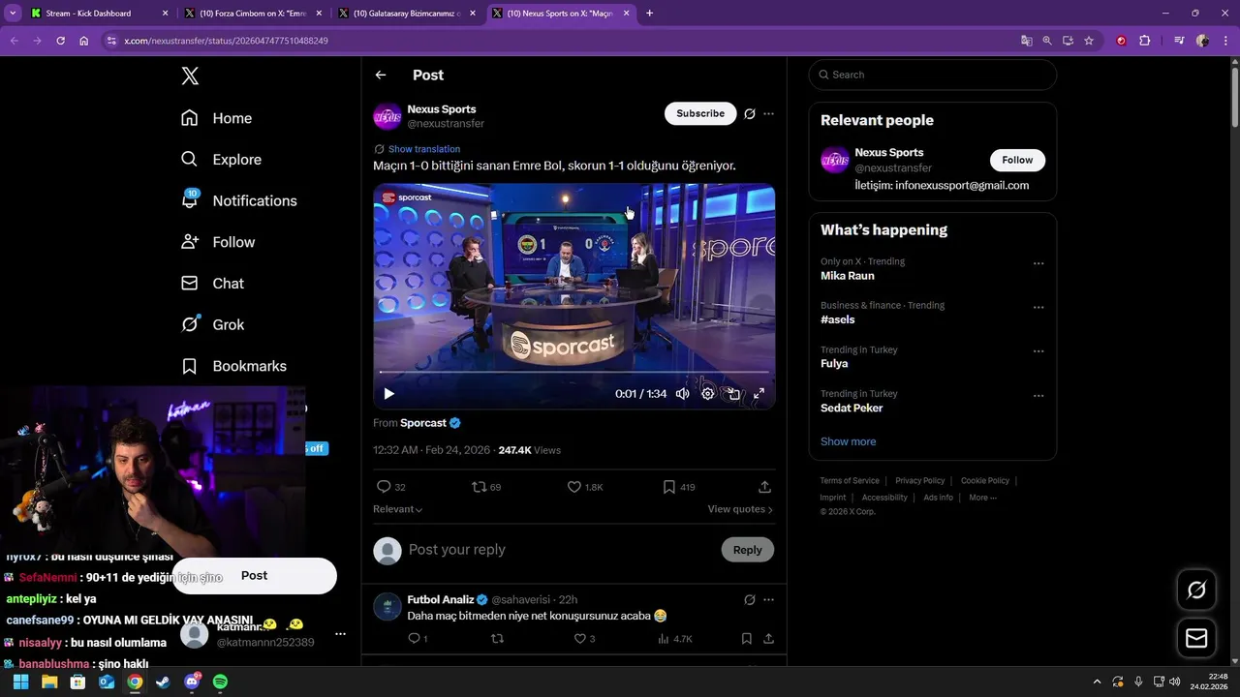Open more options for the #asels trend
1240x697 pixels.
pos(1038,308)
